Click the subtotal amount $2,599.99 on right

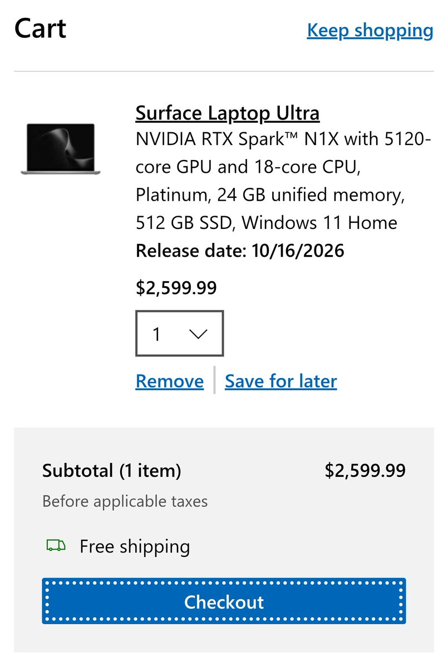click(365, 471)
